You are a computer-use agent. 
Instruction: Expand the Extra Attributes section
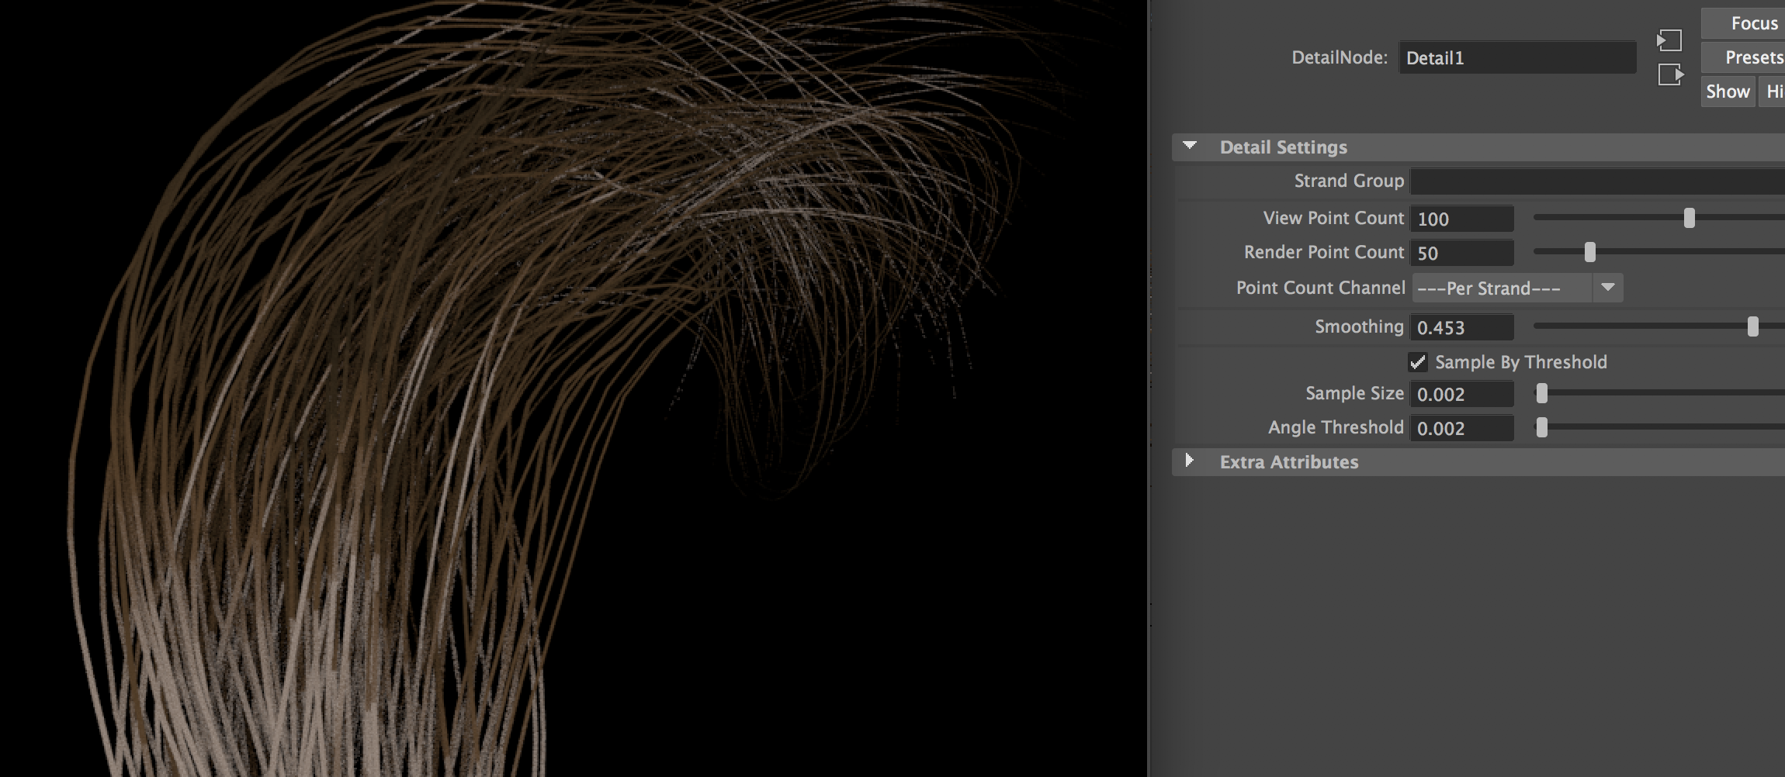tap(1190, 461)
